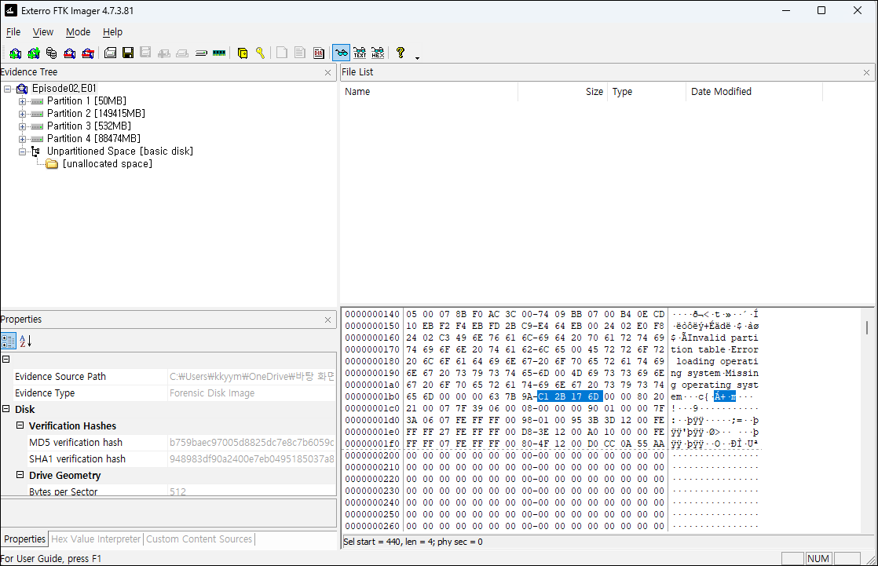Switch Properties to alphabetical A-Z sort

click(25, 341)
